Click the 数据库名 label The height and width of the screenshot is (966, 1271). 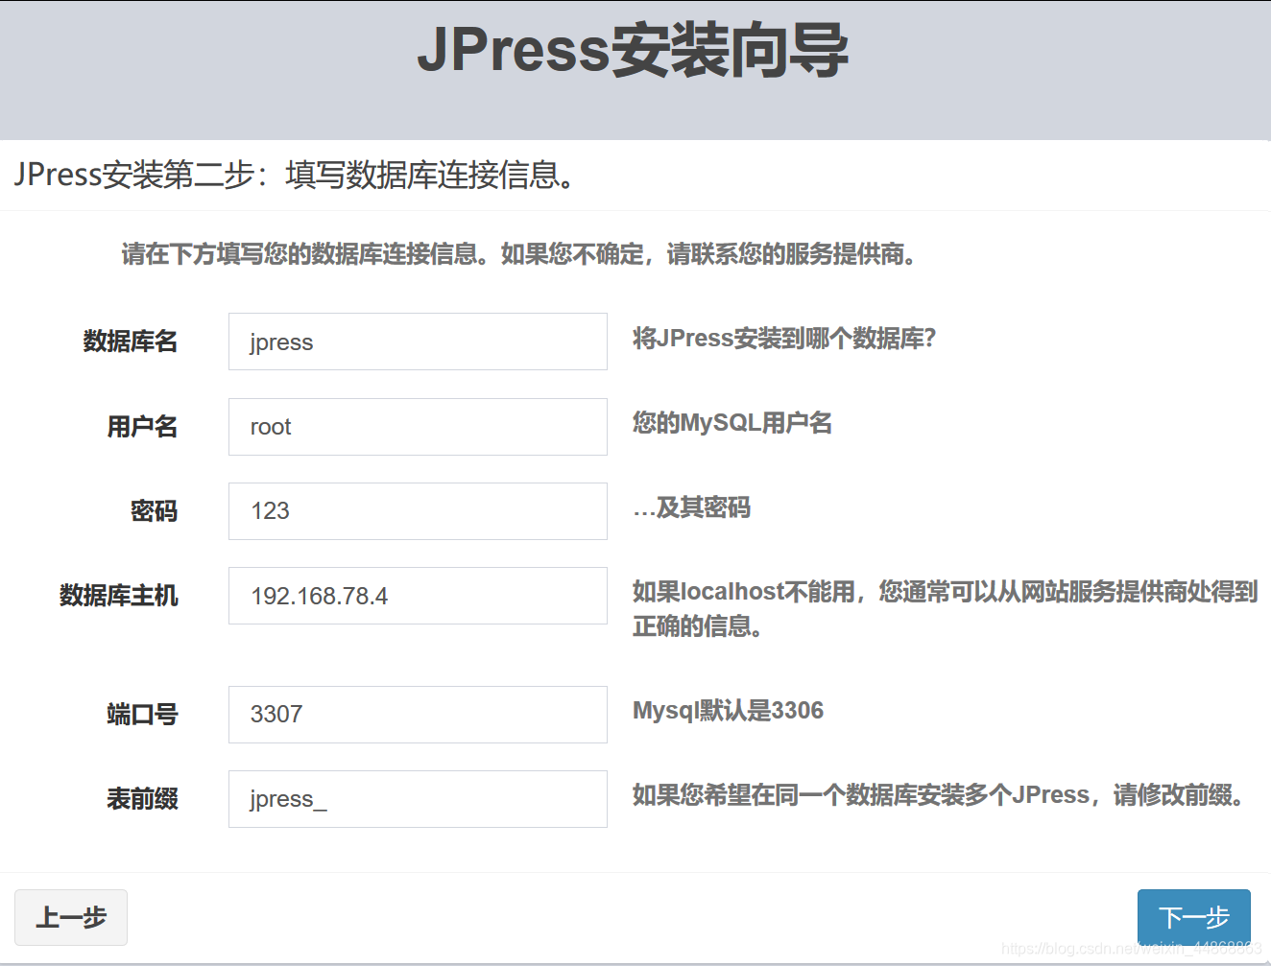point(131,342)
